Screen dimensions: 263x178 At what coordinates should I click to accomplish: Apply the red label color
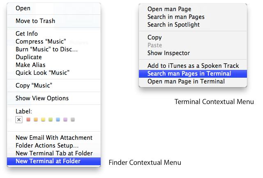click(28, 120)
